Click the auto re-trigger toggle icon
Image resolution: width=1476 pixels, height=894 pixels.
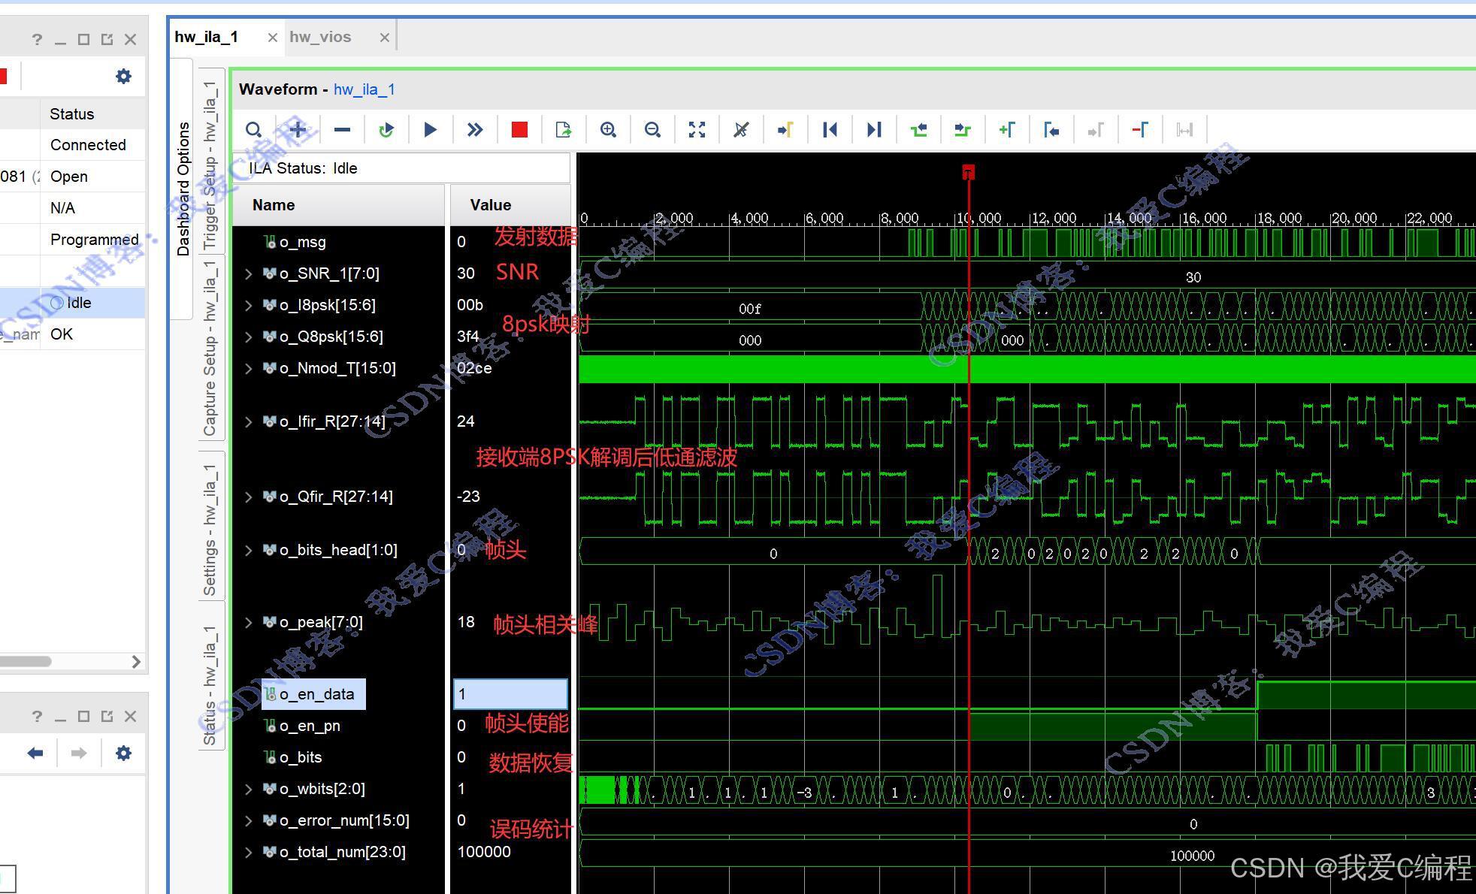[386, 130]
